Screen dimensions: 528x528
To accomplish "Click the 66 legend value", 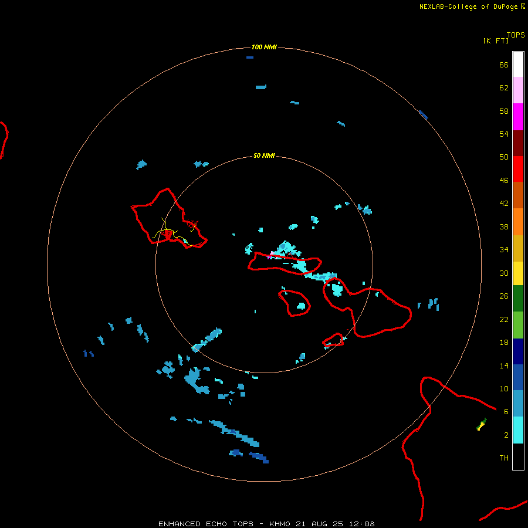I will tap(504, 65).
